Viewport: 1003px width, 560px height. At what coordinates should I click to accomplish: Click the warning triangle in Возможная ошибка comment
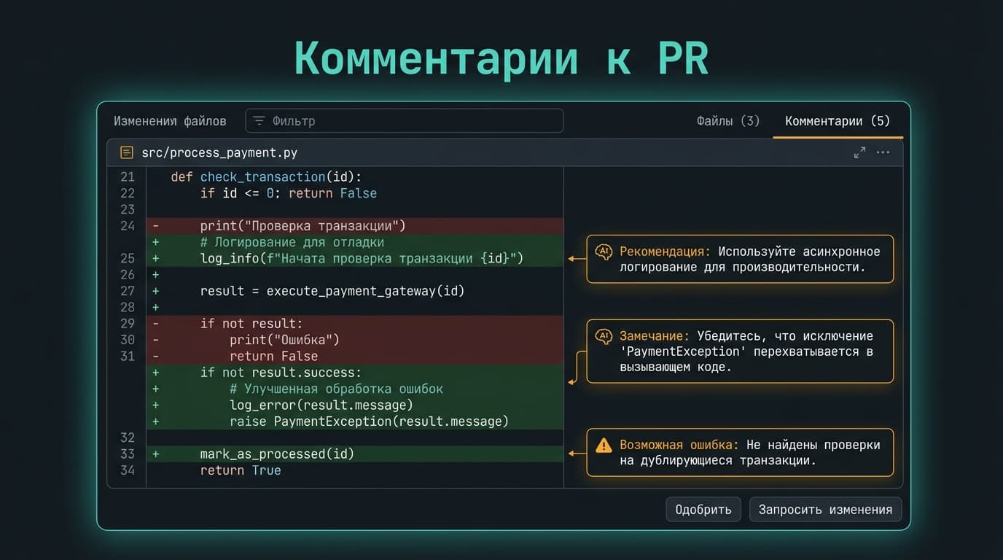(x=604, y=445)
